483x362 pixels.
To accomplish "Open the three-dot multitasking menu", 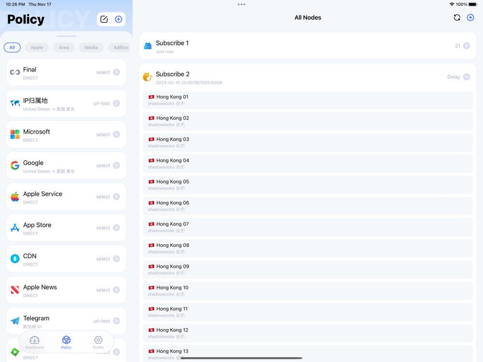I will pos(241,4).
